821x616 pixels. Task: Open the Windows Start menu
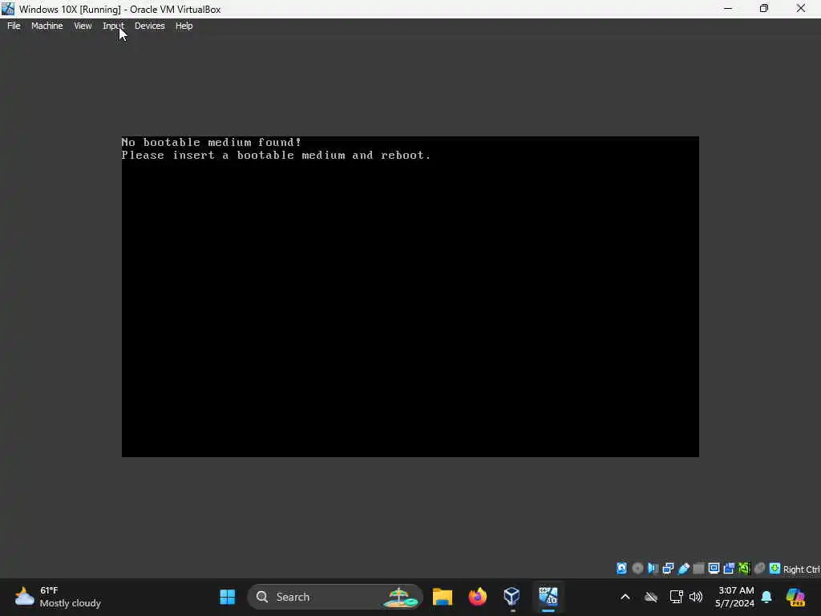click(x=228, y=597)
